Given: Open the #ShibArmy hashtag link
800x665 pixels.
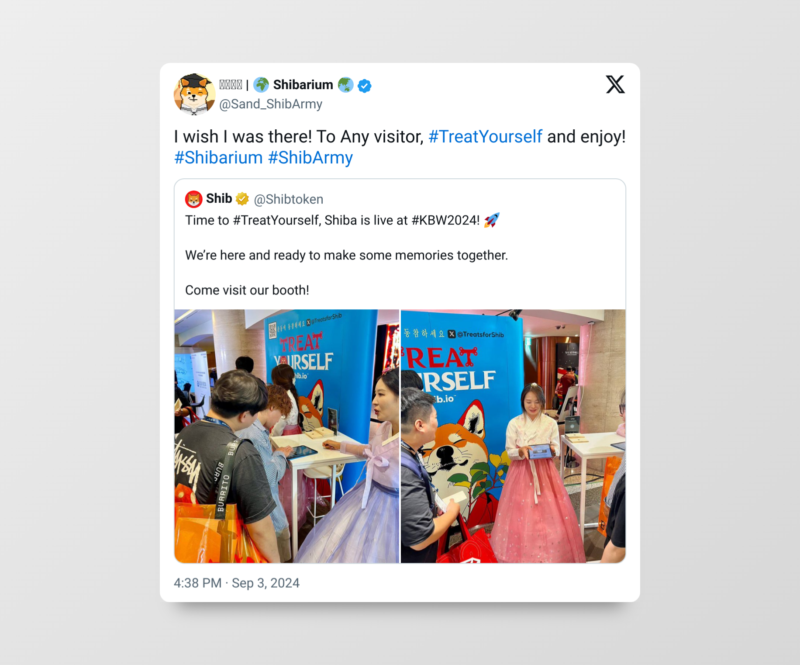Looking at the screenshot, I should pyautogui.click(x=310, y=158).
